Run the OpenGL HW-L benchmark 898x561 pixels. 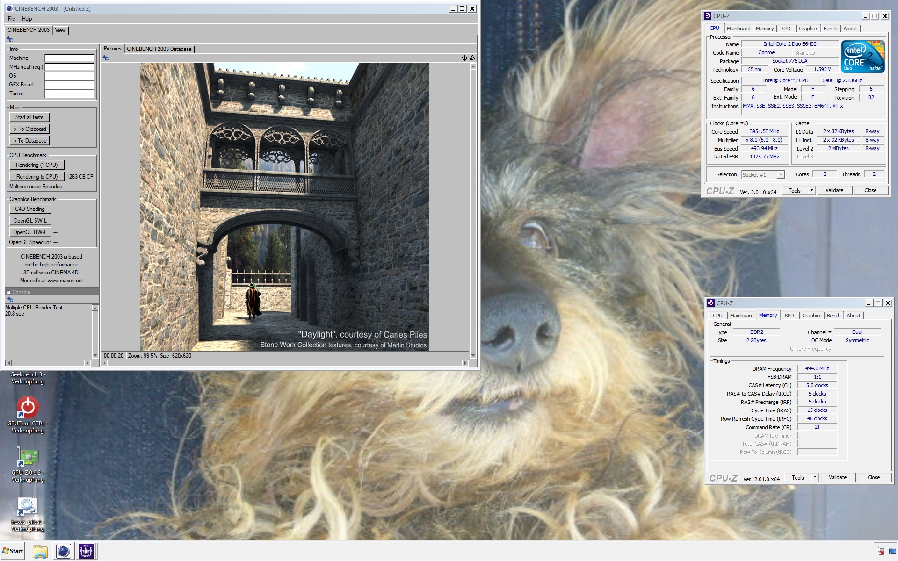(x=30, y=232)
